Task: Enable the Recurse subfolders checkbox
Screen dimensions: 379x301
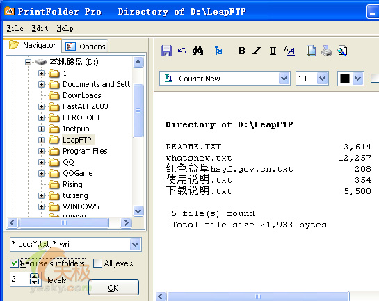Action: pos(14,263)
